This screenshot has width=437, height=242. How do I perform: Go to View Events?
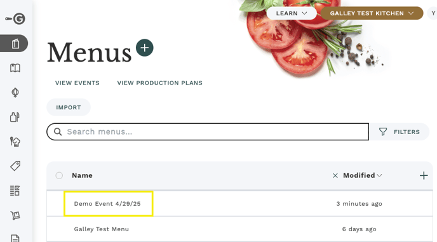pyautogui.click(x=77, y=83)
